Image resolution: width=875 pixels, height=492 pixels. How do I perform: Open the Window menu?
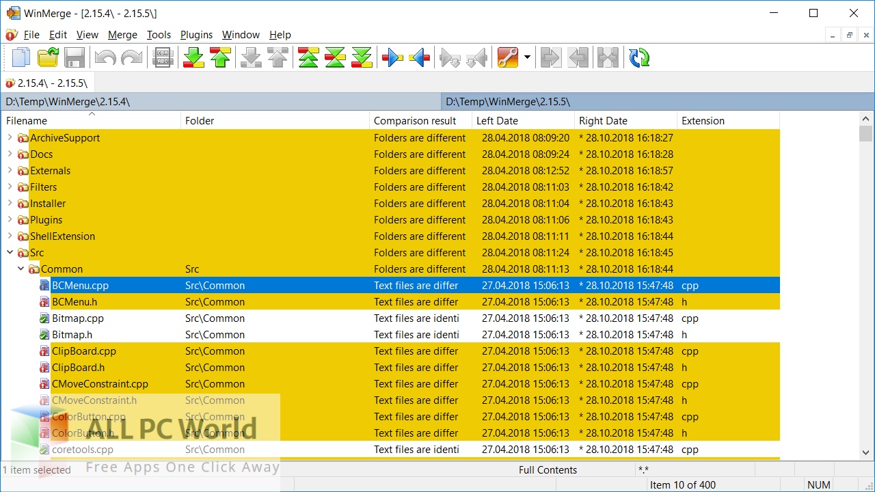coord(241,35)
